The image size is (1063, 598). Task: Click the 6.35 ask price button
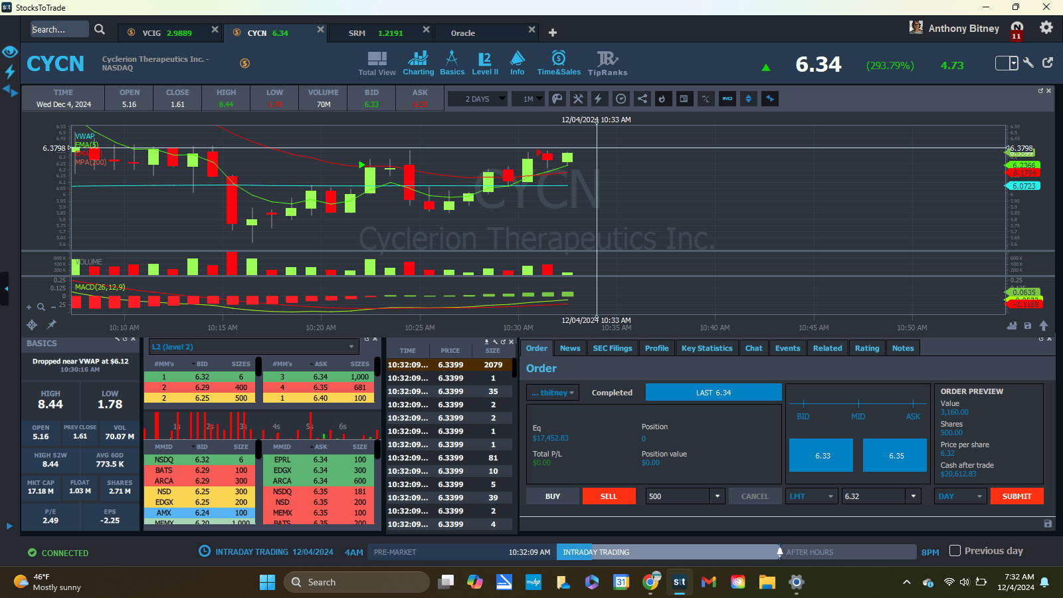895,455
